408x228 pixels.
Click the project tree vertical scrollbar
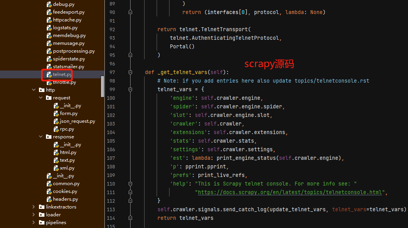(102, 87)
